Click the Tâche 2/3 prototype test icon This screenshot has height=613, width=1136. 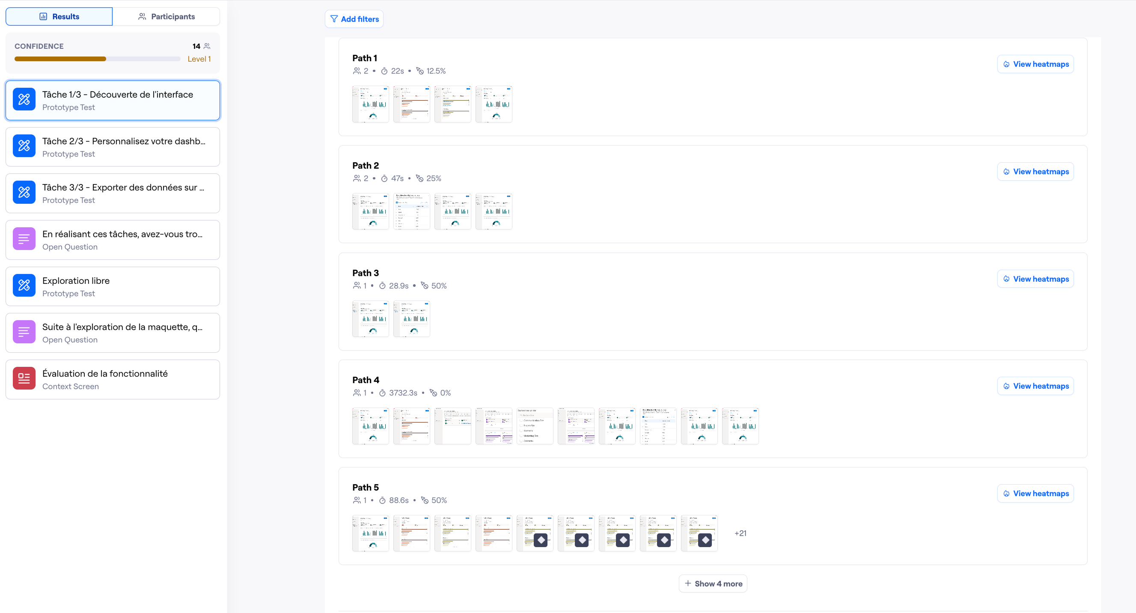click(x=24, y=146)
